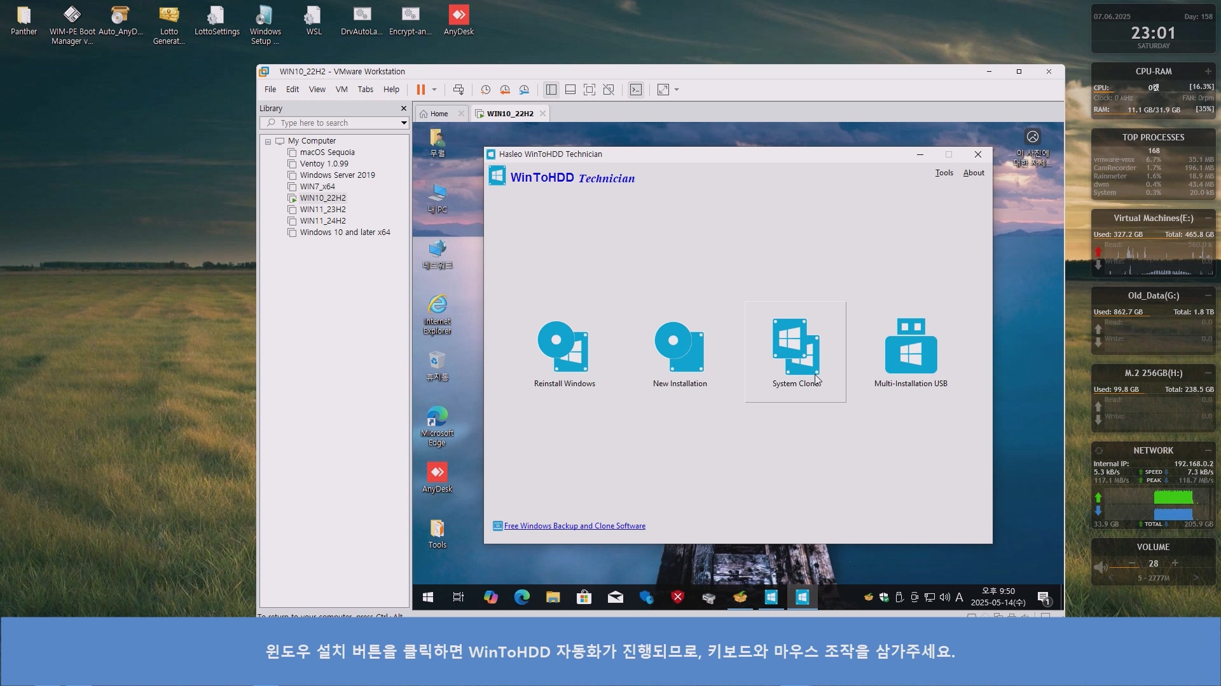
Task: Click Send Ctrl+Alt+Del toolbar icon in VMware
Action: [458, 90]
